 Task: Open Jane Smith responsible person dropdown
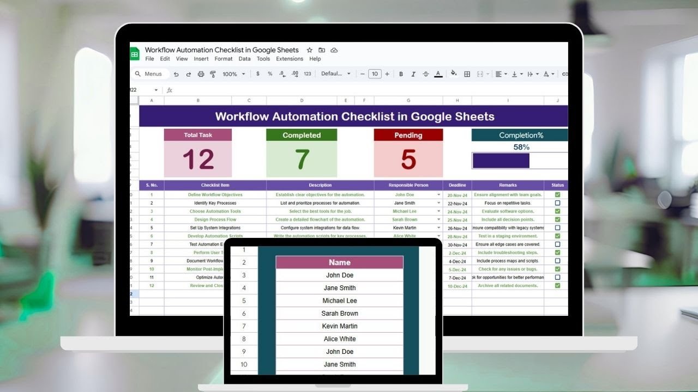click(438, 203)
